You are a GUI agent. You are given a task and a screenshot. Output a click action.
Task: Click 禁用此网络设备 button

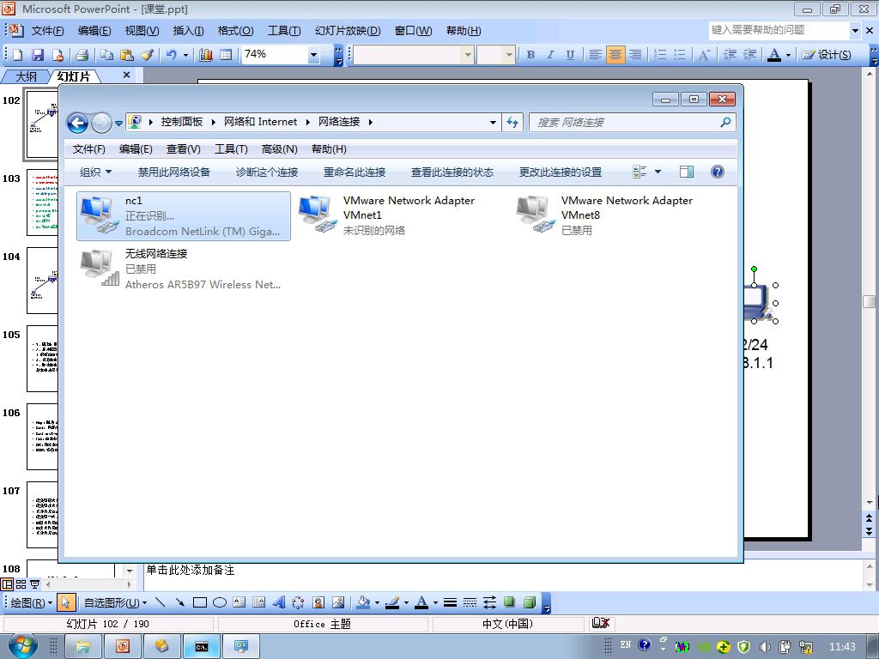173,172
